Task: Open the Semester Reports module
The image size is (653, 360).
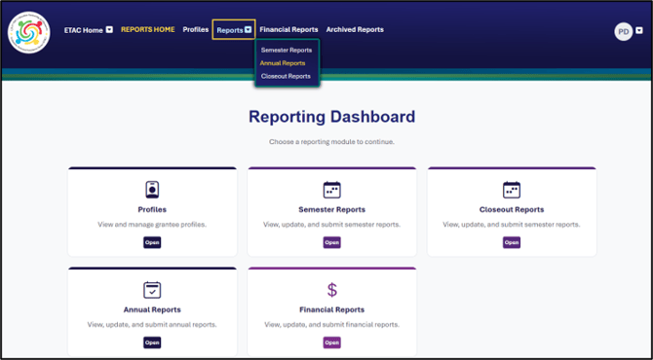Action: [x=332, y=243]
